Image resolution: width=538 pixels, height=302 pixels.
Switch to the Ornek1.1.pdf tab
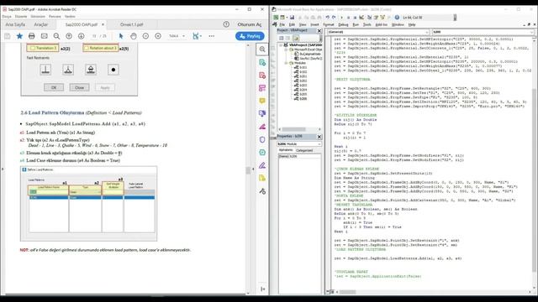[132, 24]
